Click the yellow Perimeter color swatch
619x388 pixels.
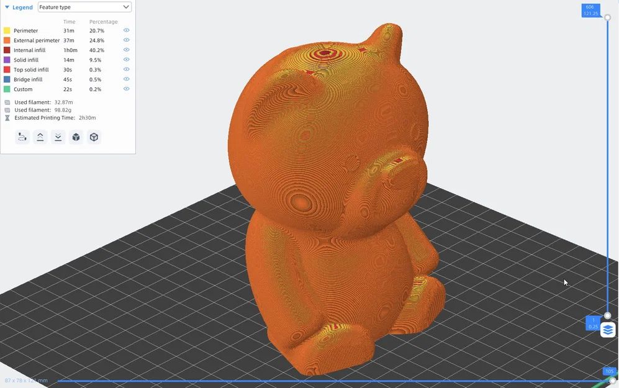pos(7,30)
